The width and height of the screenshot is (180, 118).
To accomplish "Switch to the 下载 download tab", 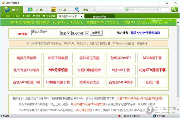I will [x=35, y=10].
